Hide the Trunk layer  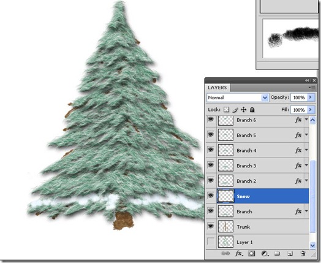[211, 226]
